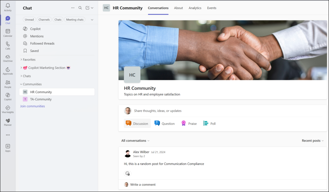Open the Calendar from the left rail
Viewport: 329px width, 192px height.
click(x=7, y=32)
